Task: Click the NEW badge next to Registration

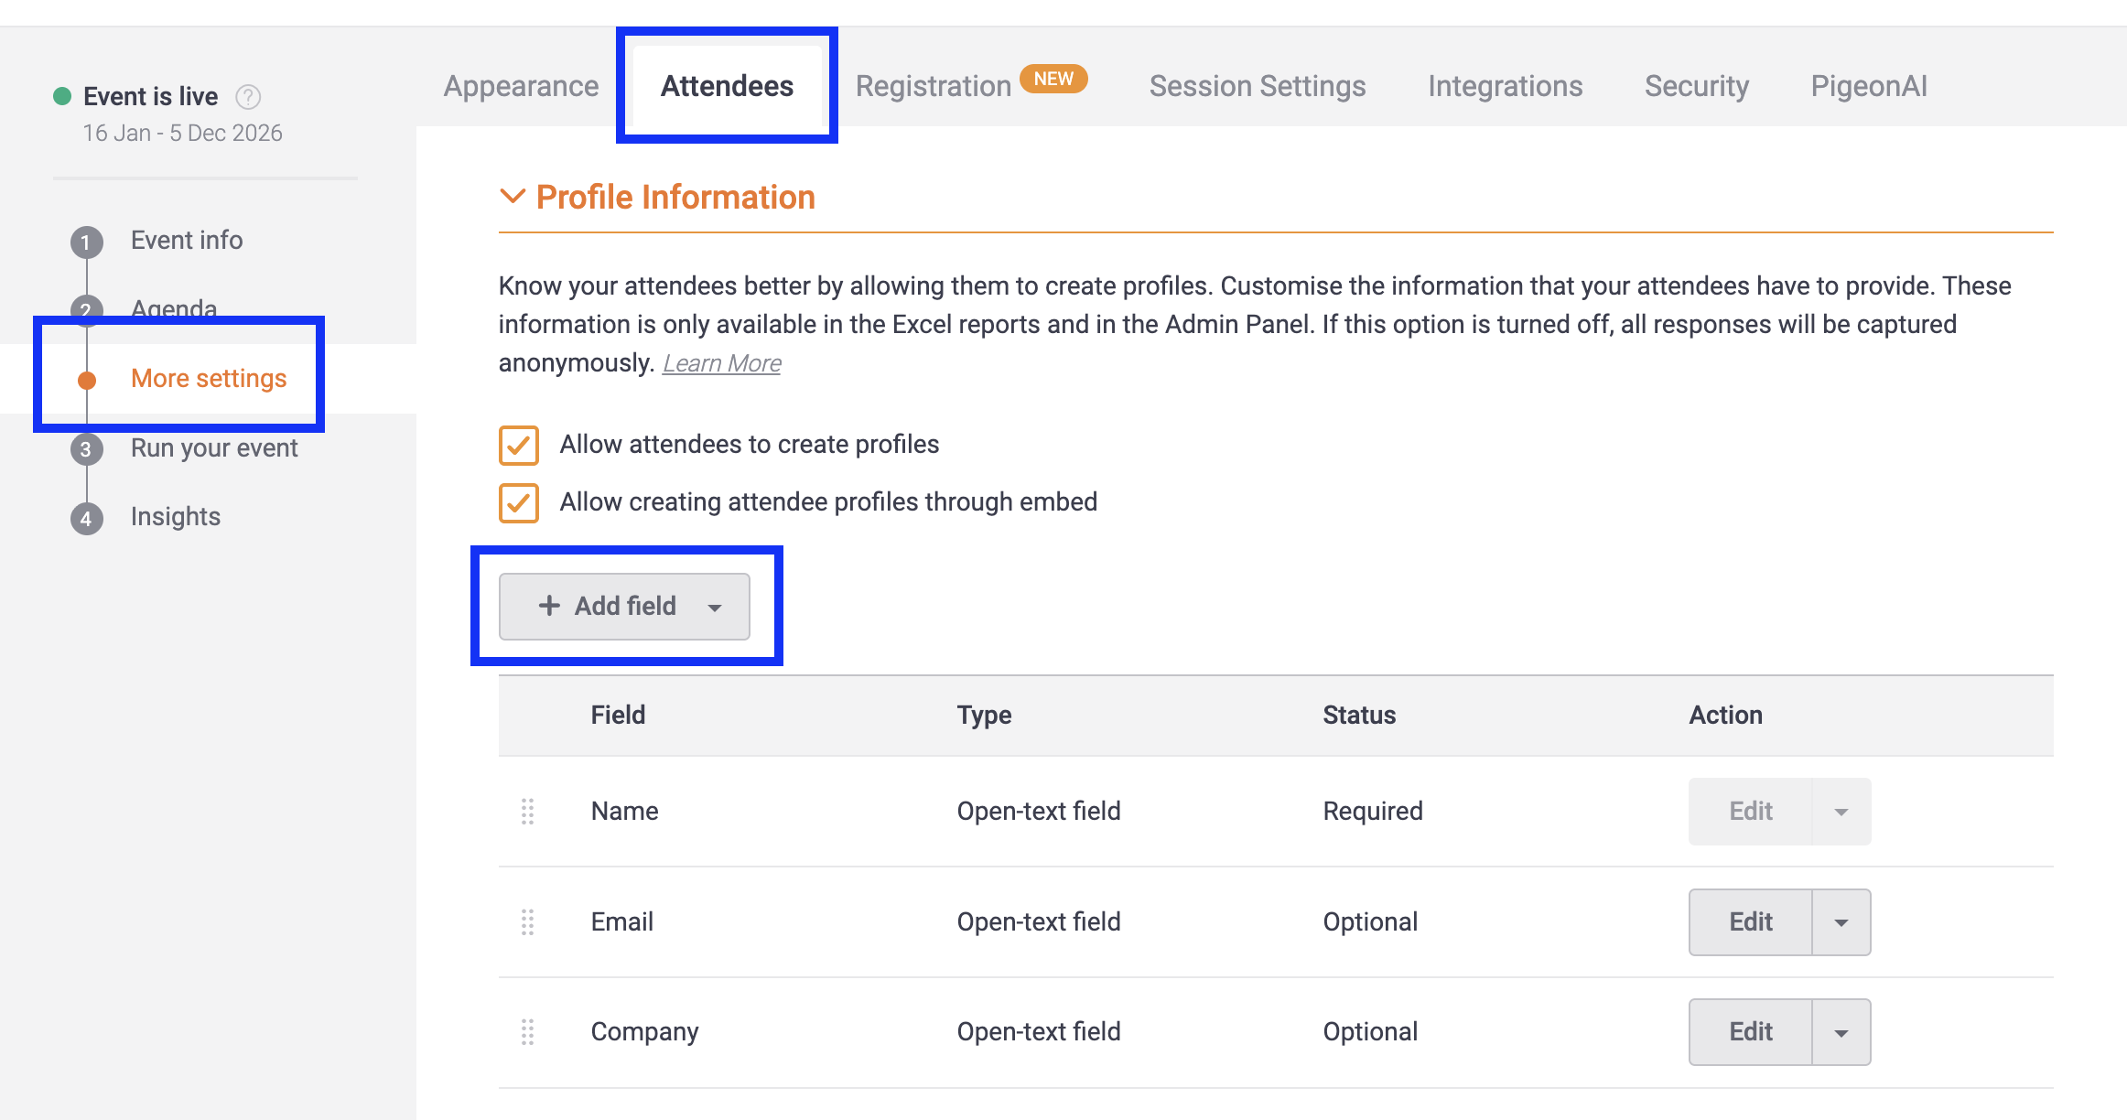Action: pos(1053,79)
